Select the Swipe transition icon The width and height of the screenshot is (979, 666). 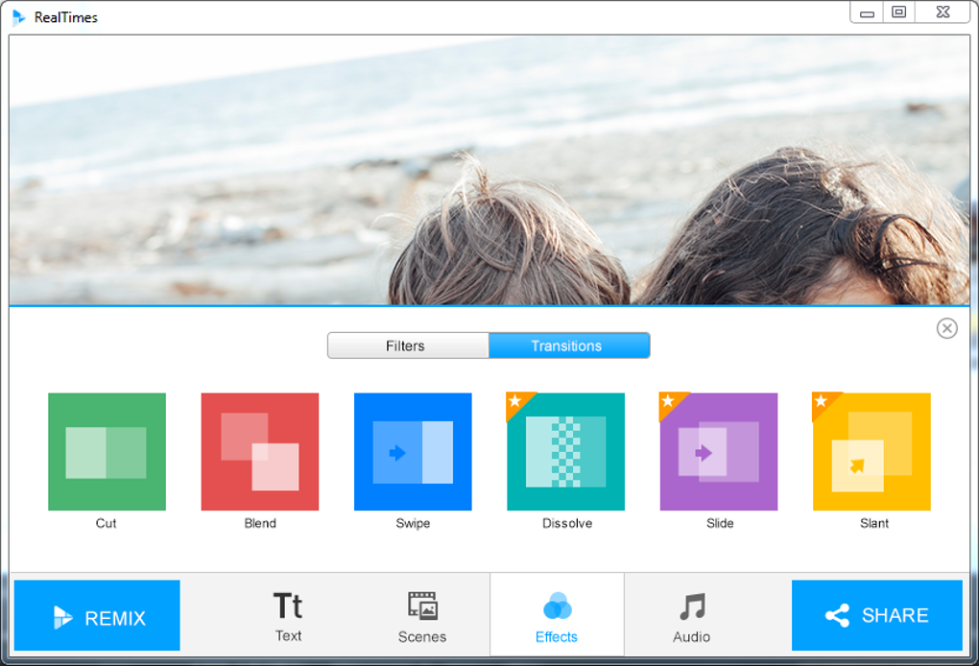413,451
